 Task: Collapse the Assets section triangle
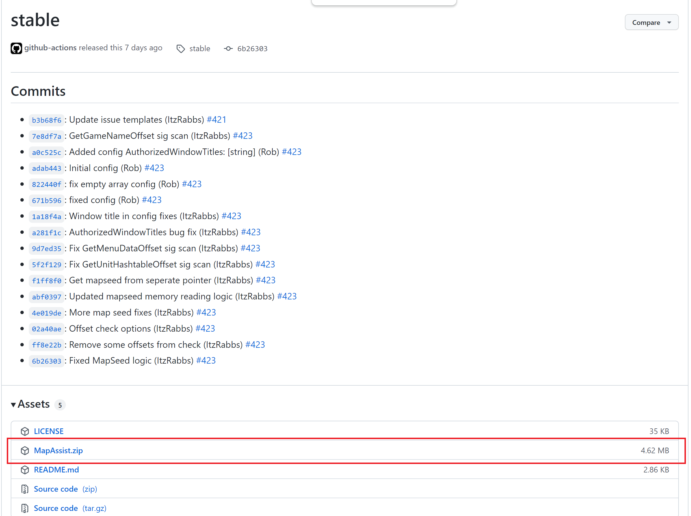coord(14,405)
